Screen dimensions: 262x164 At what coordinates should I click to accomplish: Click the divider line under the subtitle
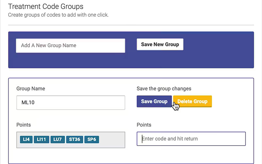pyautogui.click(x=131, y=25)
